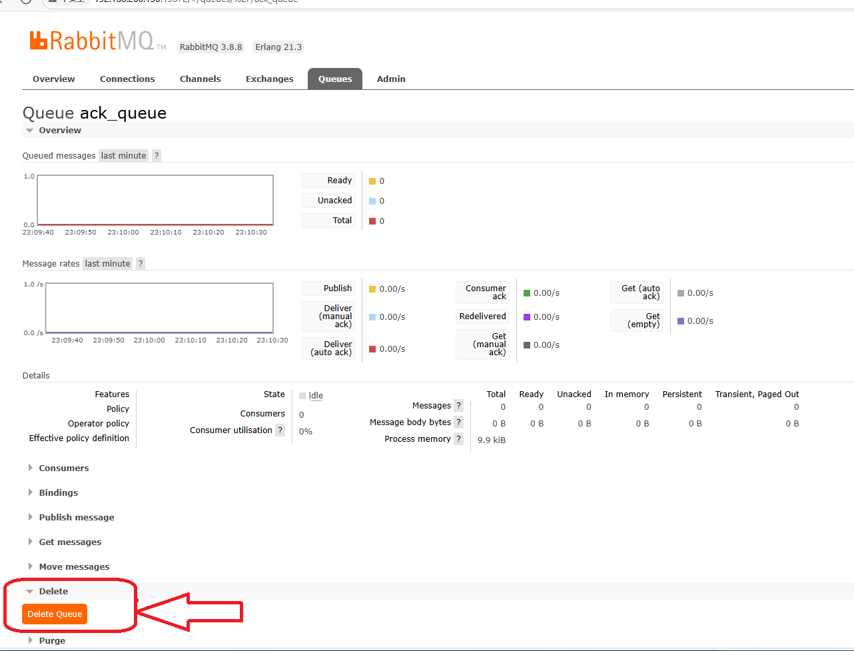Click the Features label in Details
This screenshot has height=651, width=854.
112,394
